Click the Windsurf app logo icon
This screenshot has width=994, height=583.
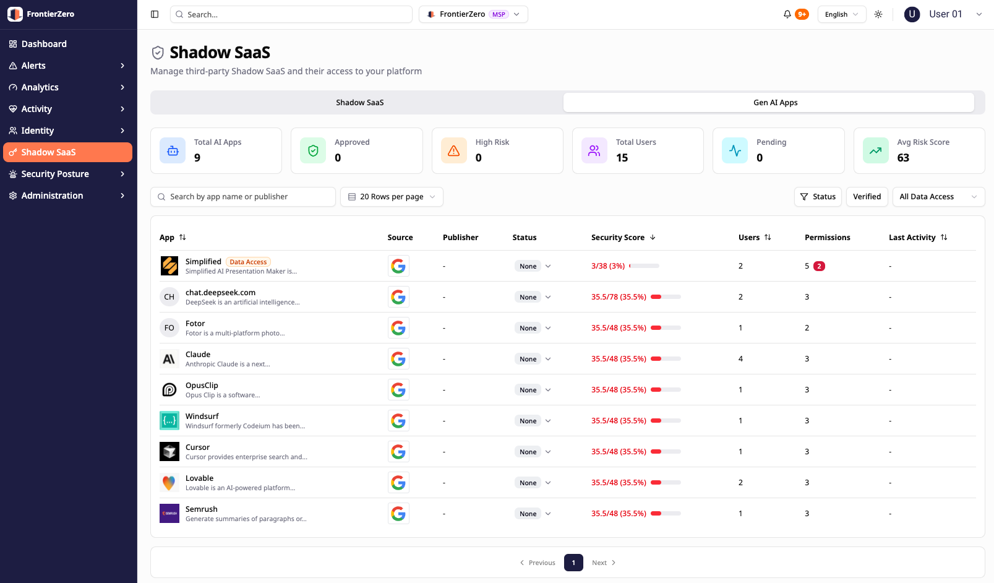(169, 421)
